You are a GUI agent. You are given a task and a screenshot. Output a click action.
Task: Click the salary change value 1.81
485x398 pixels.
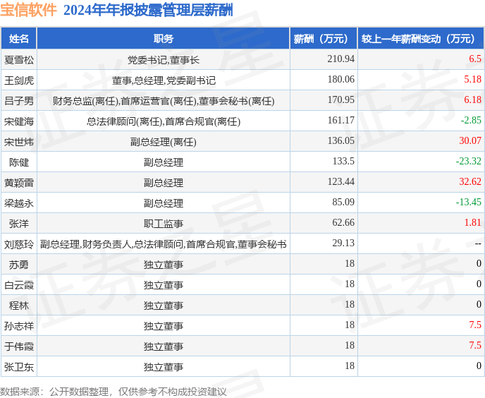(472, 222)
